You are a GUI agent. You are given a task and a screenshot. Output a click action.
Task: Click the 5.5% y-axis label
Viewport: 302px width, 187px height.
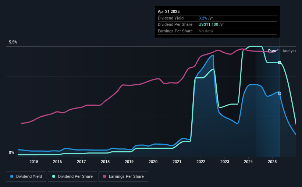[x=13, y=42]
